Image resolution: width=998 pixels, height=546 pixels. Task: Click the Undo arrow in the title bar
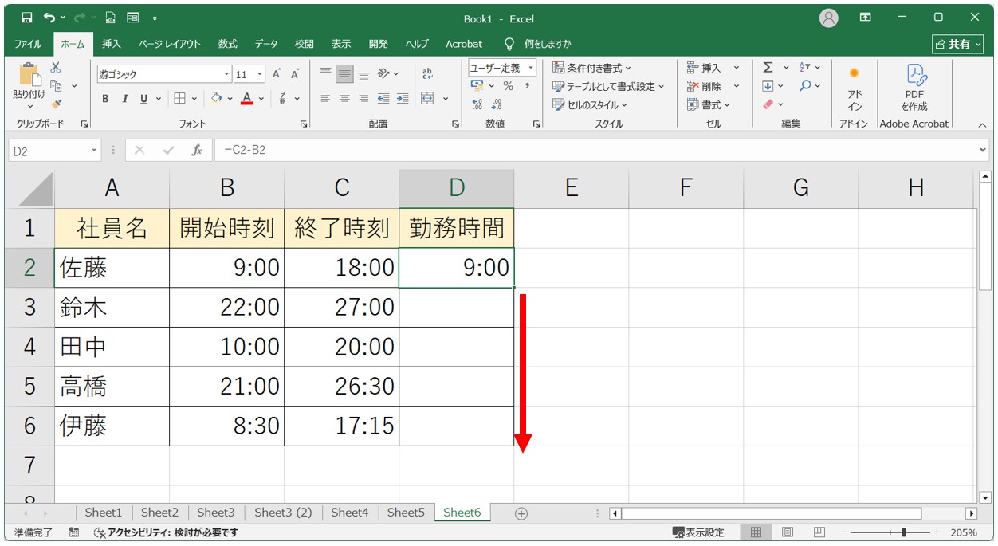click(x=49, y=18)
